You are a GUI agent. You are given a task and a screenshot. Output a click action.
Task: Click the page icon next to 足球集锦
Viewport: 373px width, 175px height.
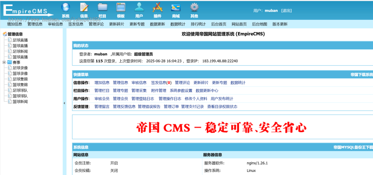(x=10, y=79)
